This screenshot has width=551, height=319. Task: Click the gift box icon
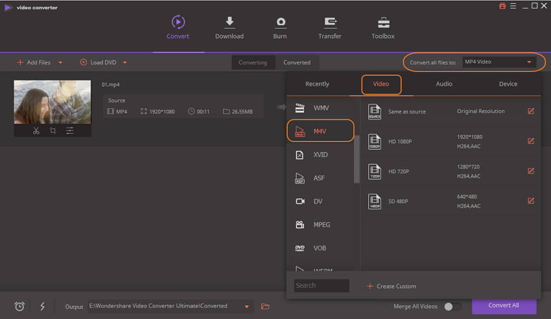tap(502, 6)
